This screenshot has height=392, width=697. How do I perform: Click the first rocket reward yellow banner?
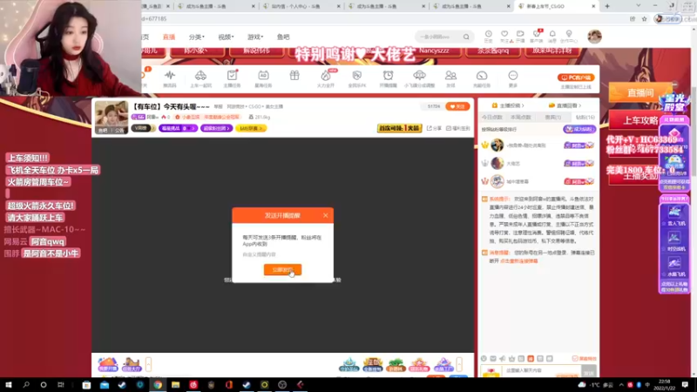[399, 128]
